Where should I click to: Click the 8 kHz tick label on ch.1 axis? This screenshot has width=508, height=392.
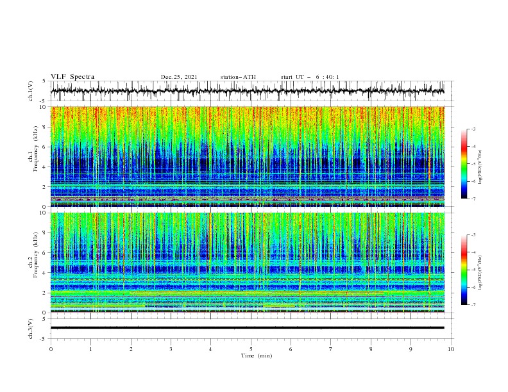(44, 127)
